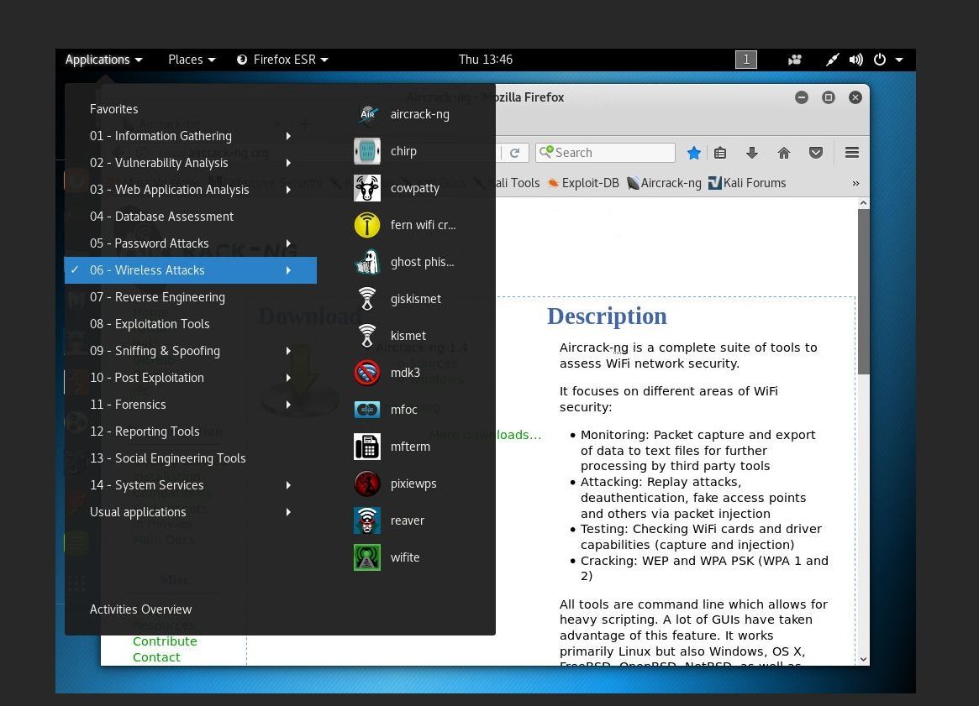Open the Aircrack-ng bookmark

665,183
